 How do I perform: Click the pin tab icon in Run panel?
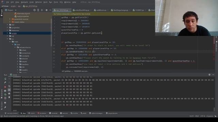click(5, 107)
